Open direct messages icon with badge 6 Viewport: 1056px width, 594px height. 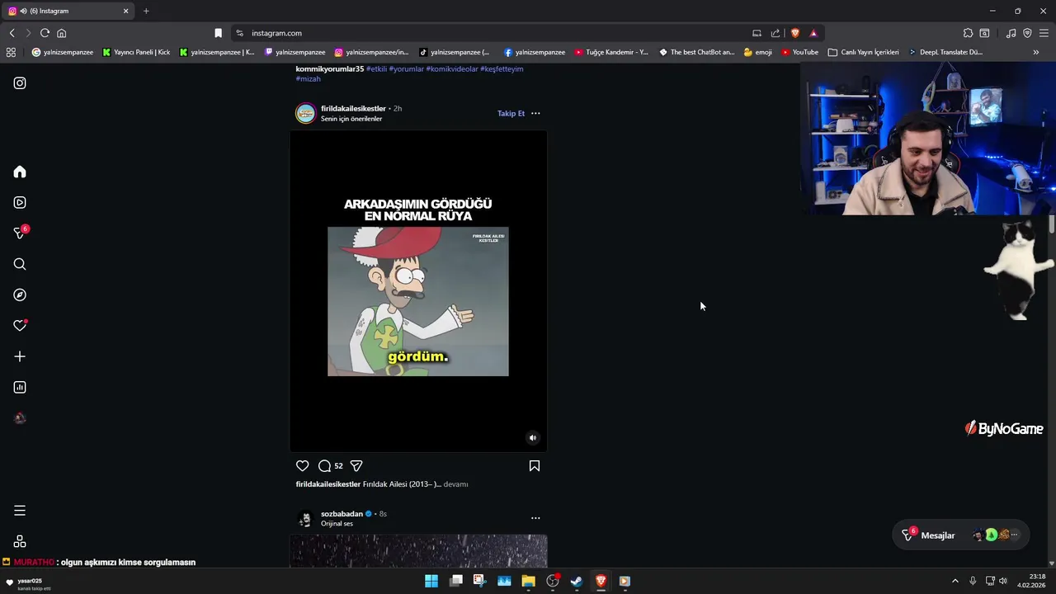pyautogui.click(x=20, y=233)
